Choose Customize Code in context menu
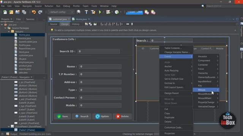 click(x=176, y=128)
